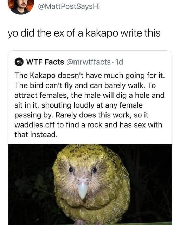
Task: Click the 'that instead.' closing line
Action: 36,135
